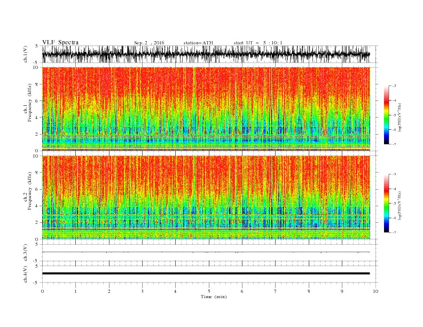
Task: Click the time axis tick label "5"
Action: click(x=209, y=291)
